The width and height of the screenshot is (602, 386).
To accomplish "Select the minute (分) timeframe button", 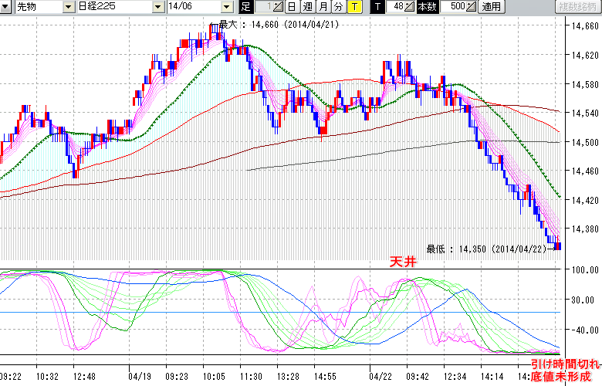I will [x=338, y=7].
